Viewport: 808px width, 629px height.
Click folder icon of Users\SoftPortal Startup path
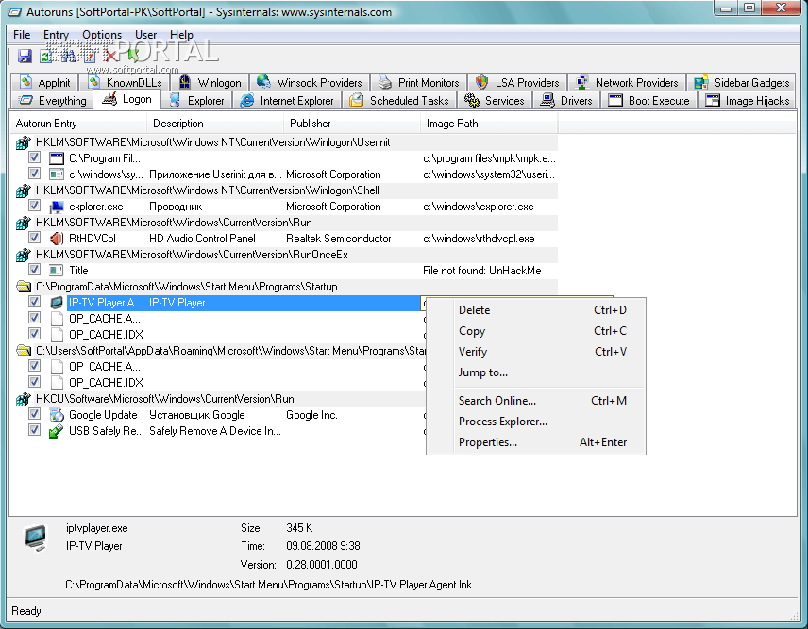pos(24,351)
